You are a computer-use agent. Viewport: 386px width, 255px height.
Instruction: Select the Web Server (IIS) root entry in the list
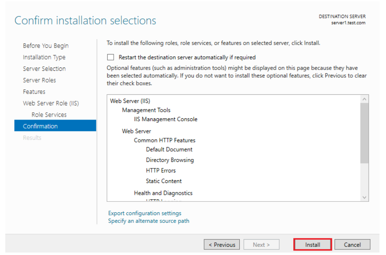pyautogui.click(x=130, y=101)
